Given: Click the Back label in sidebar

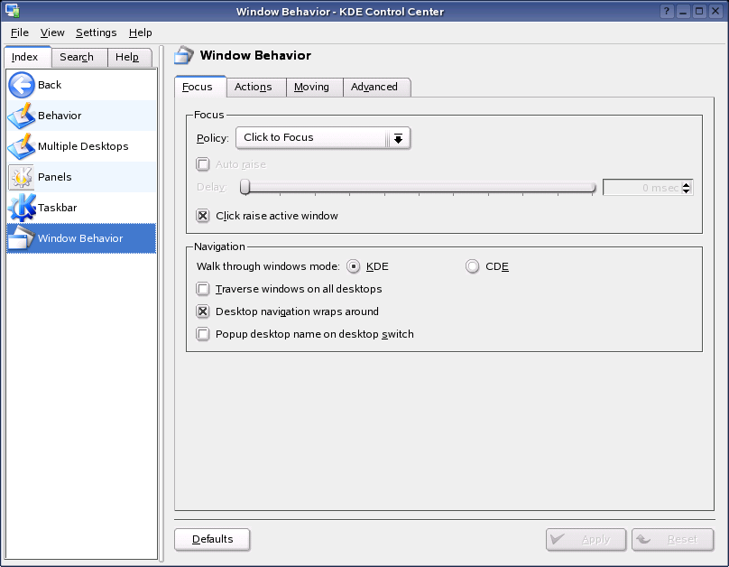Looking at the screenshot, I should (50, 85).
